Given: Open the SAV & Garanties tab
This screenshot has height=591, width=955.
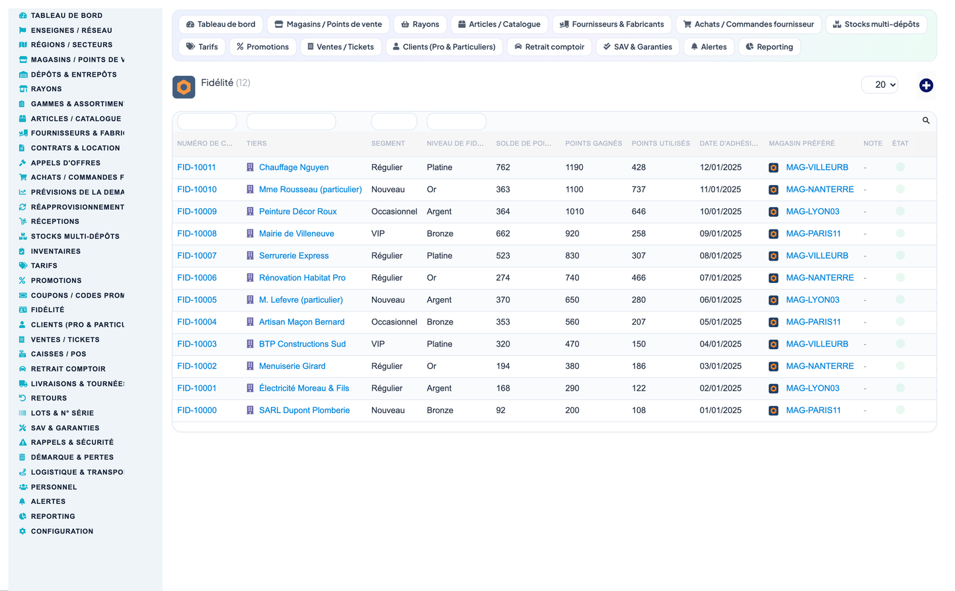Looking at the screenshot, I should 637,47.
